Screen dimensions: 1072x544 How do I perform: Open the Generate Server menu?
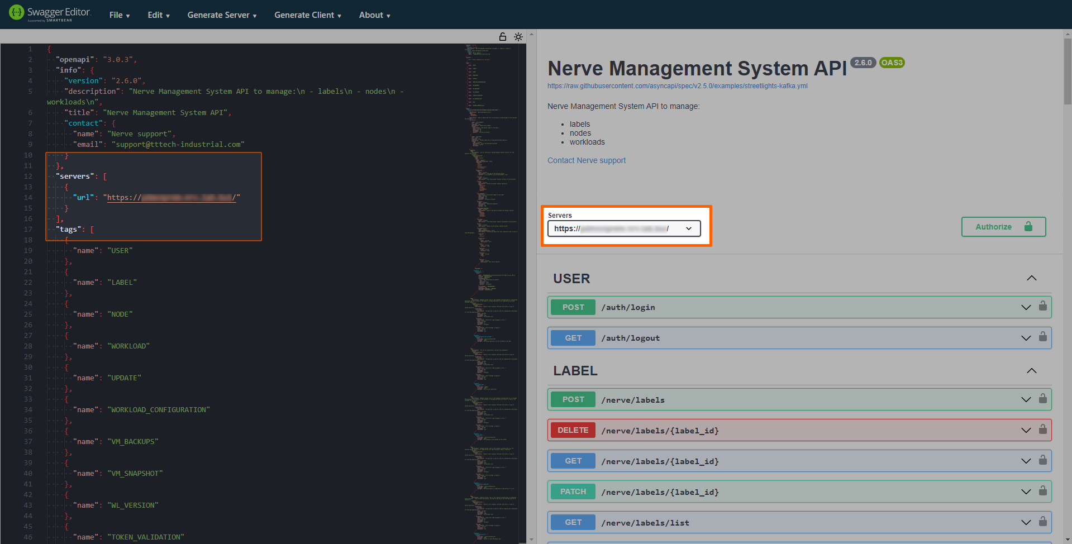click(x=222, y=15)
